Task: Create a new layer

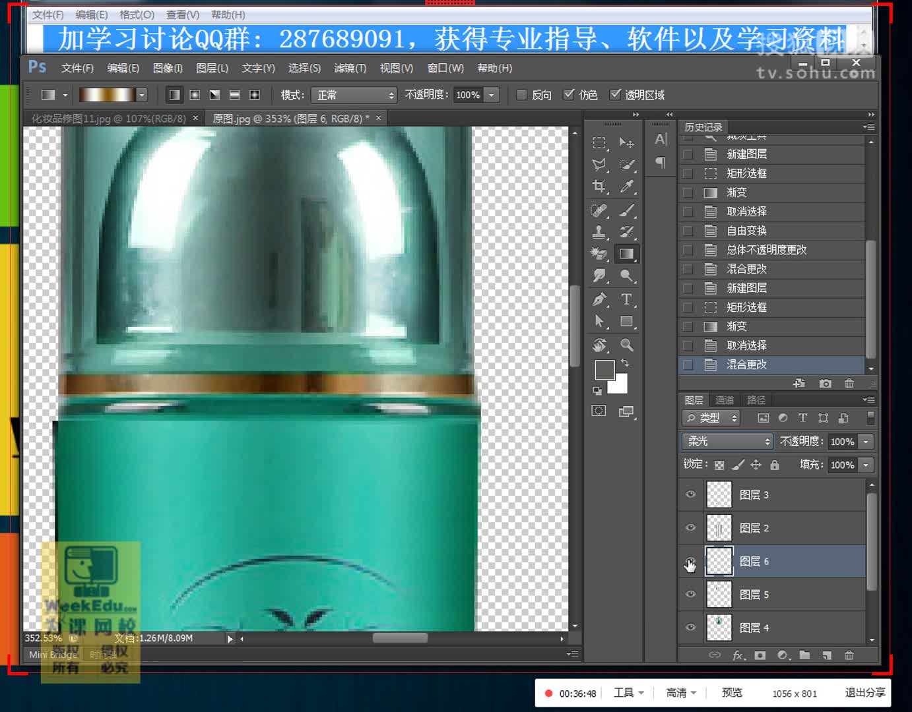Action: 827,655
